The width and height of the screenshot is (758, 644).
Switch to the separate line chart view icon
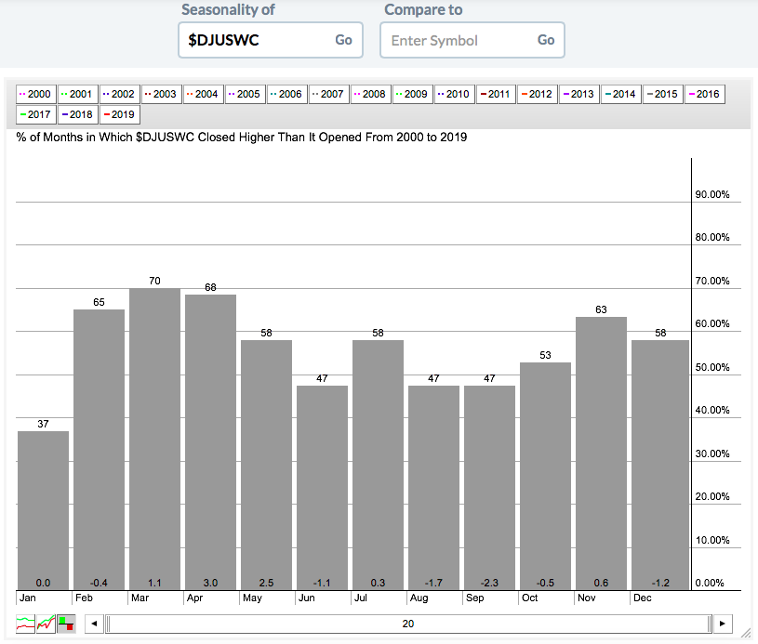tap(27, 624)
